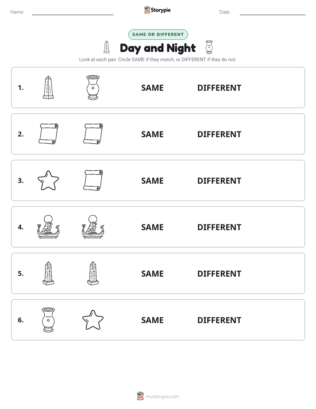Circle SAME for pair 2
Screen dimensions: 316x409
pyautogui.click(x=152, y=134)
